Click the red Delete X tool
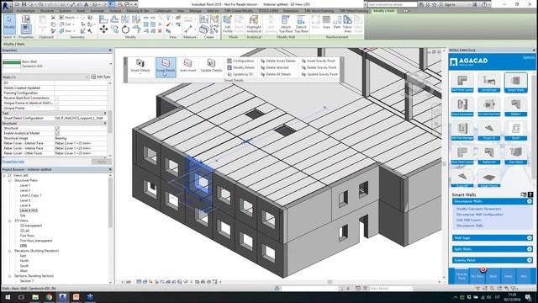This screenshot has width=538, height=303. [x=160, y=31]
